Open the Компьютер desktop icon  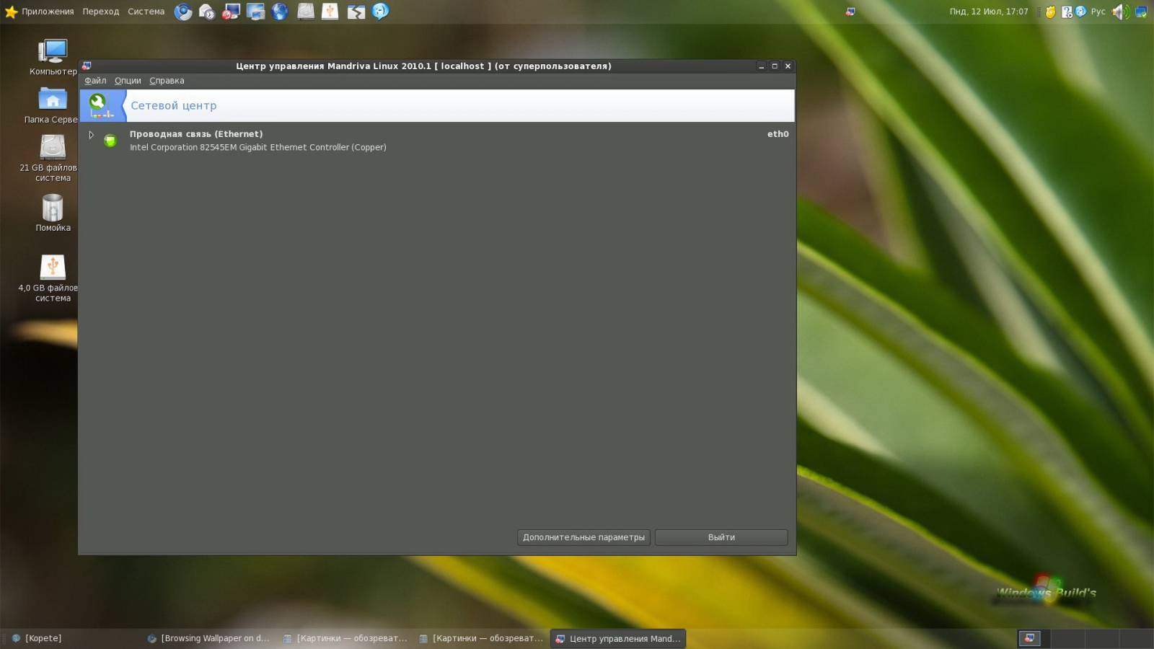53,57
